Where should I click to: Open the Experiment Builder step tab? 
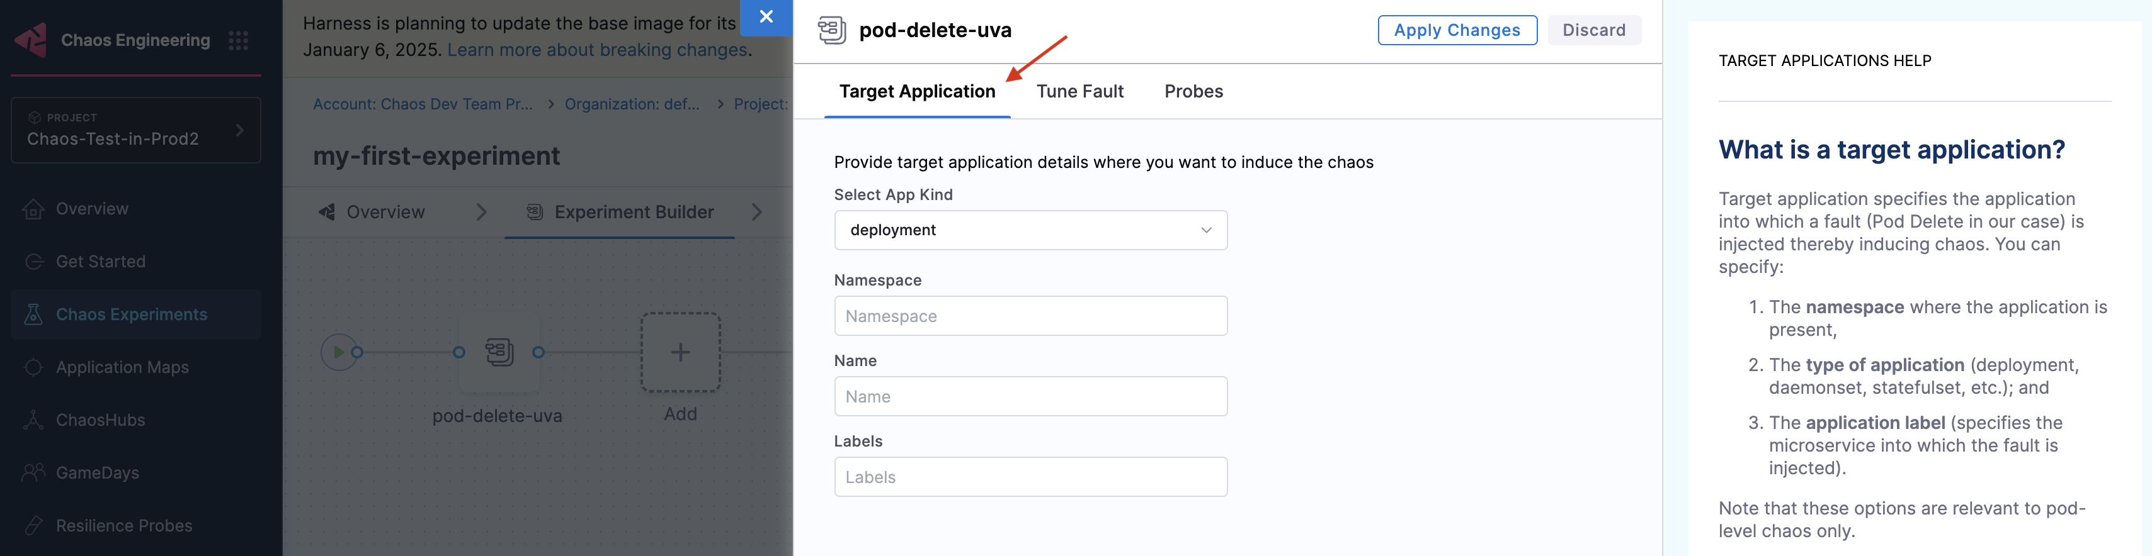point(620,212)
